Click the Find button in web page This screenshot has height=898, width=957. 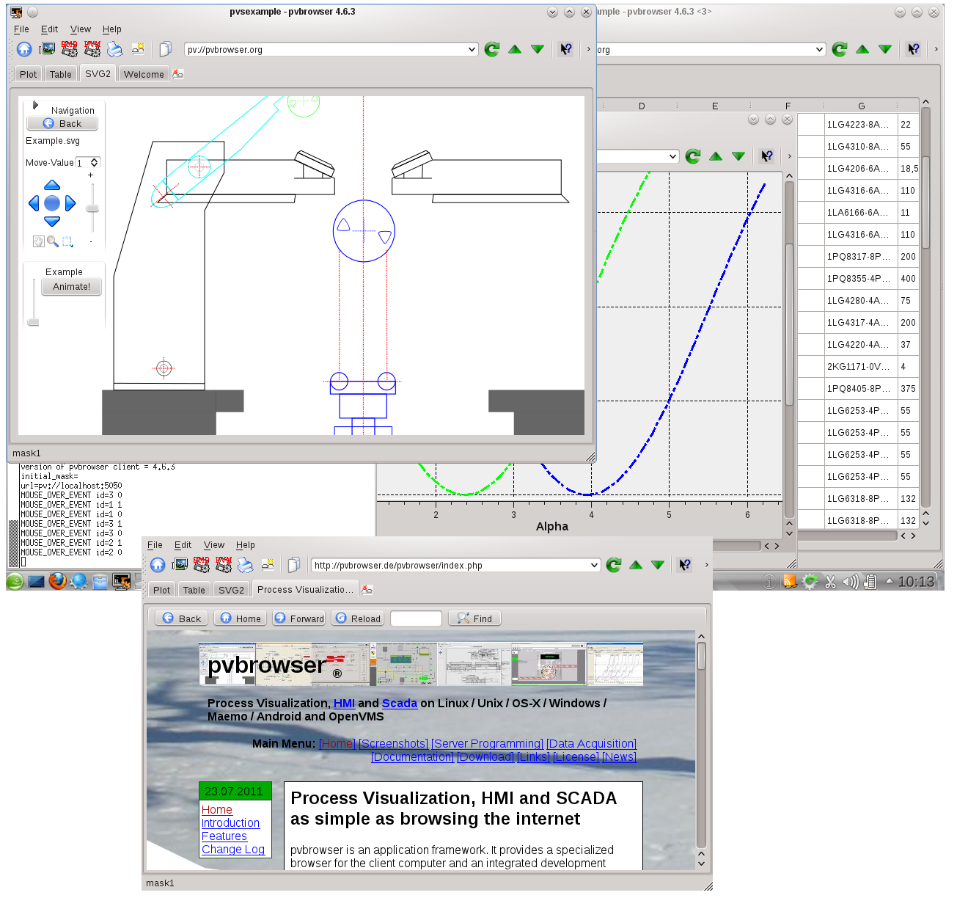(x=475, y=618)
